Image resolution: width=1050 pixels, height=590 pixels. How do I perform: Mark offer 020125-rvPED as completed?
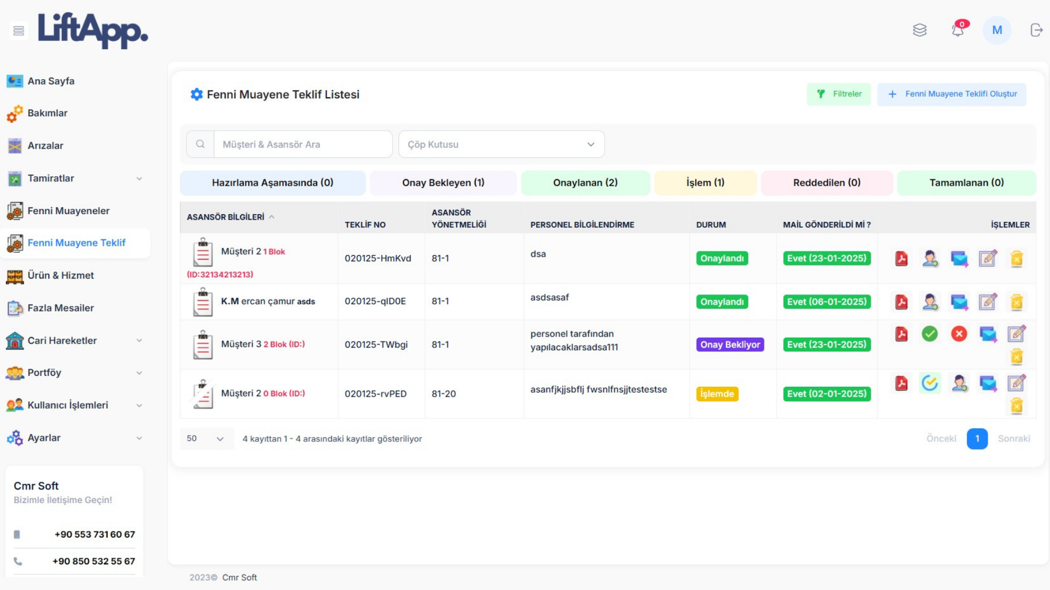[x=930, y=383]
